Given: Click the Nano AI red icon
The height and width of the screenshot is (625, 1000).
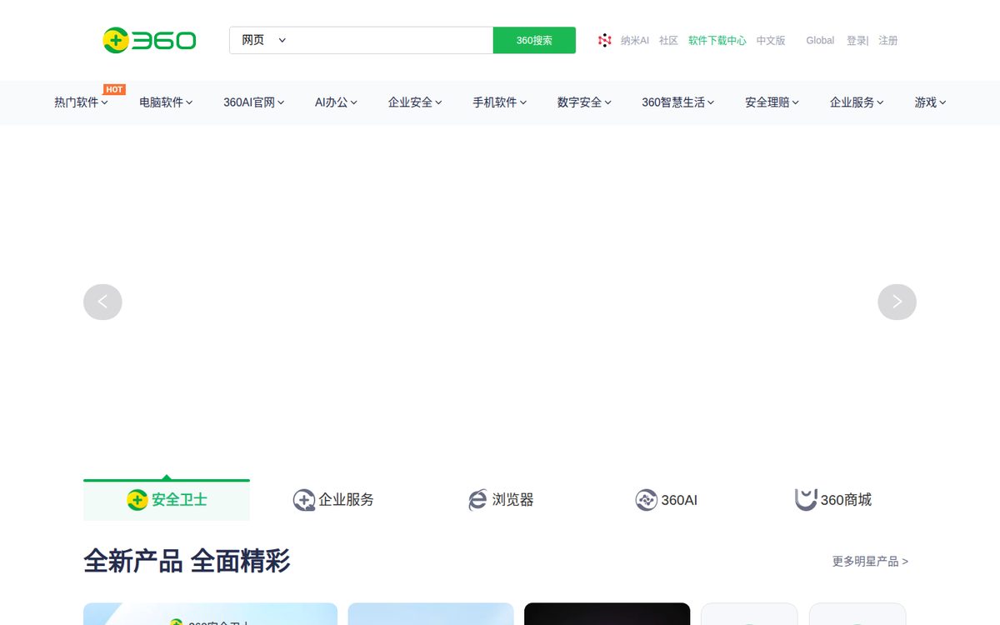Looking at the screenshot, I should (605, 40).
